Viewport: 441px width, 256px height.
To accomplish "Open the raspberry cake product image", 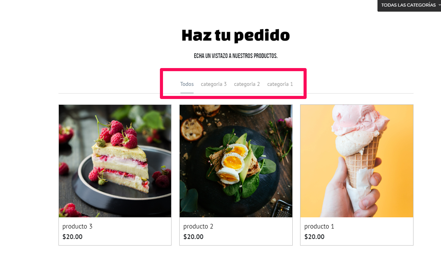I will click(x=115, y=161).
